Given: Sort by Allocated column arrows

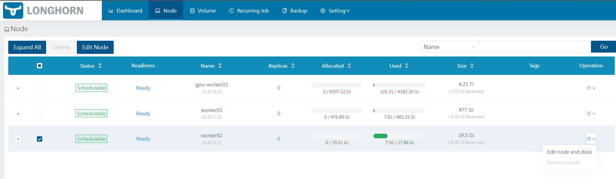Looking at the screenshot, I should click(x=349, y=66).
